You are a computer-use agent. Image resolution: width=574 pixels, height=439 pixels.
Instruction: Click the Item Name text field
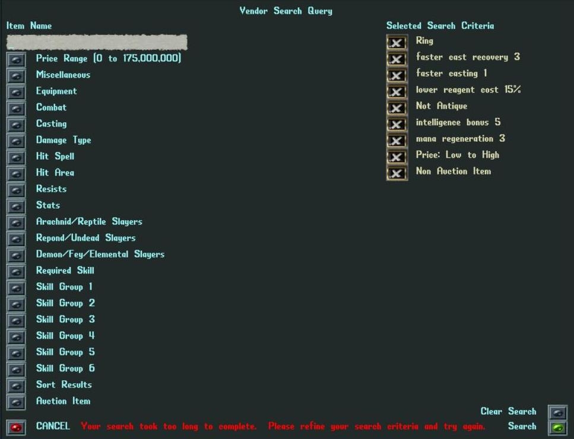click(x=97, y=42)
